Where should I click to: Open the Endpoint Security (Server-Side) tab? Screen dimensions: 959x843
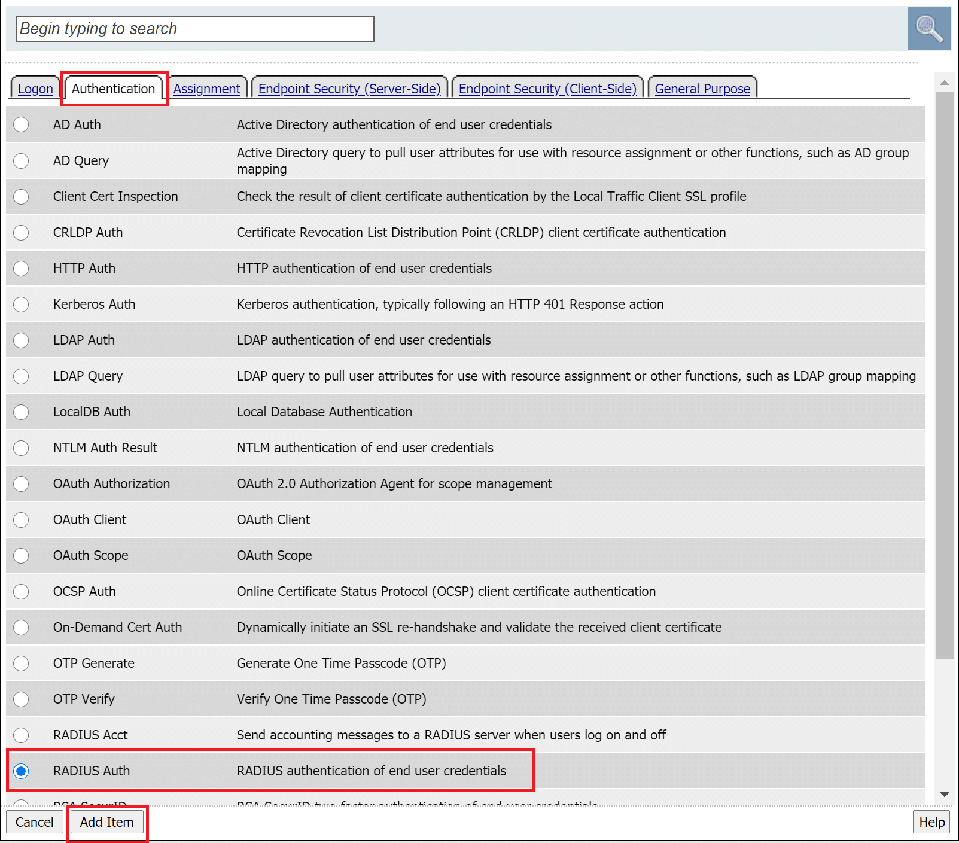click(x=349, y=89)
